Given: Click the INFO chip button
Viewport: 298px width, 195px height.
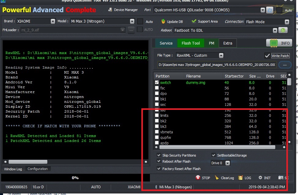Looking at the screenshot, I should tap(279, 43).
